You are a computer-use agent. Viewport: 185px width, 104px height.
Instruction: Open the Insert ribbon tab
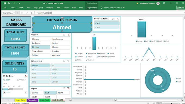(x=21, y=8)
